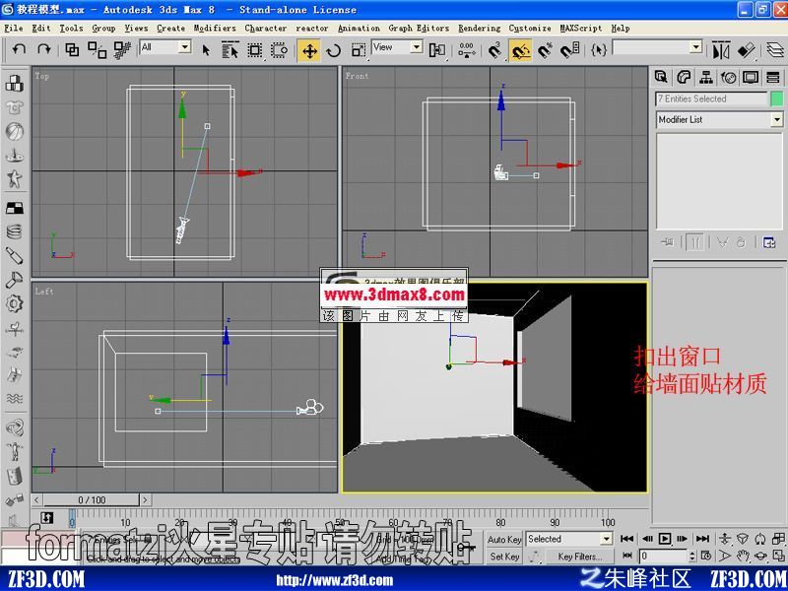
Task: Click the reactor Motor gear icon
Action: [14, 303]
